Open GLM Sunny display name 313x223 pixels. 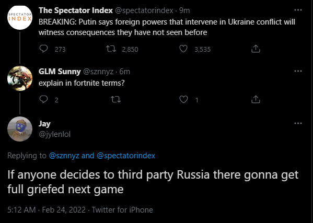point(60,72)
